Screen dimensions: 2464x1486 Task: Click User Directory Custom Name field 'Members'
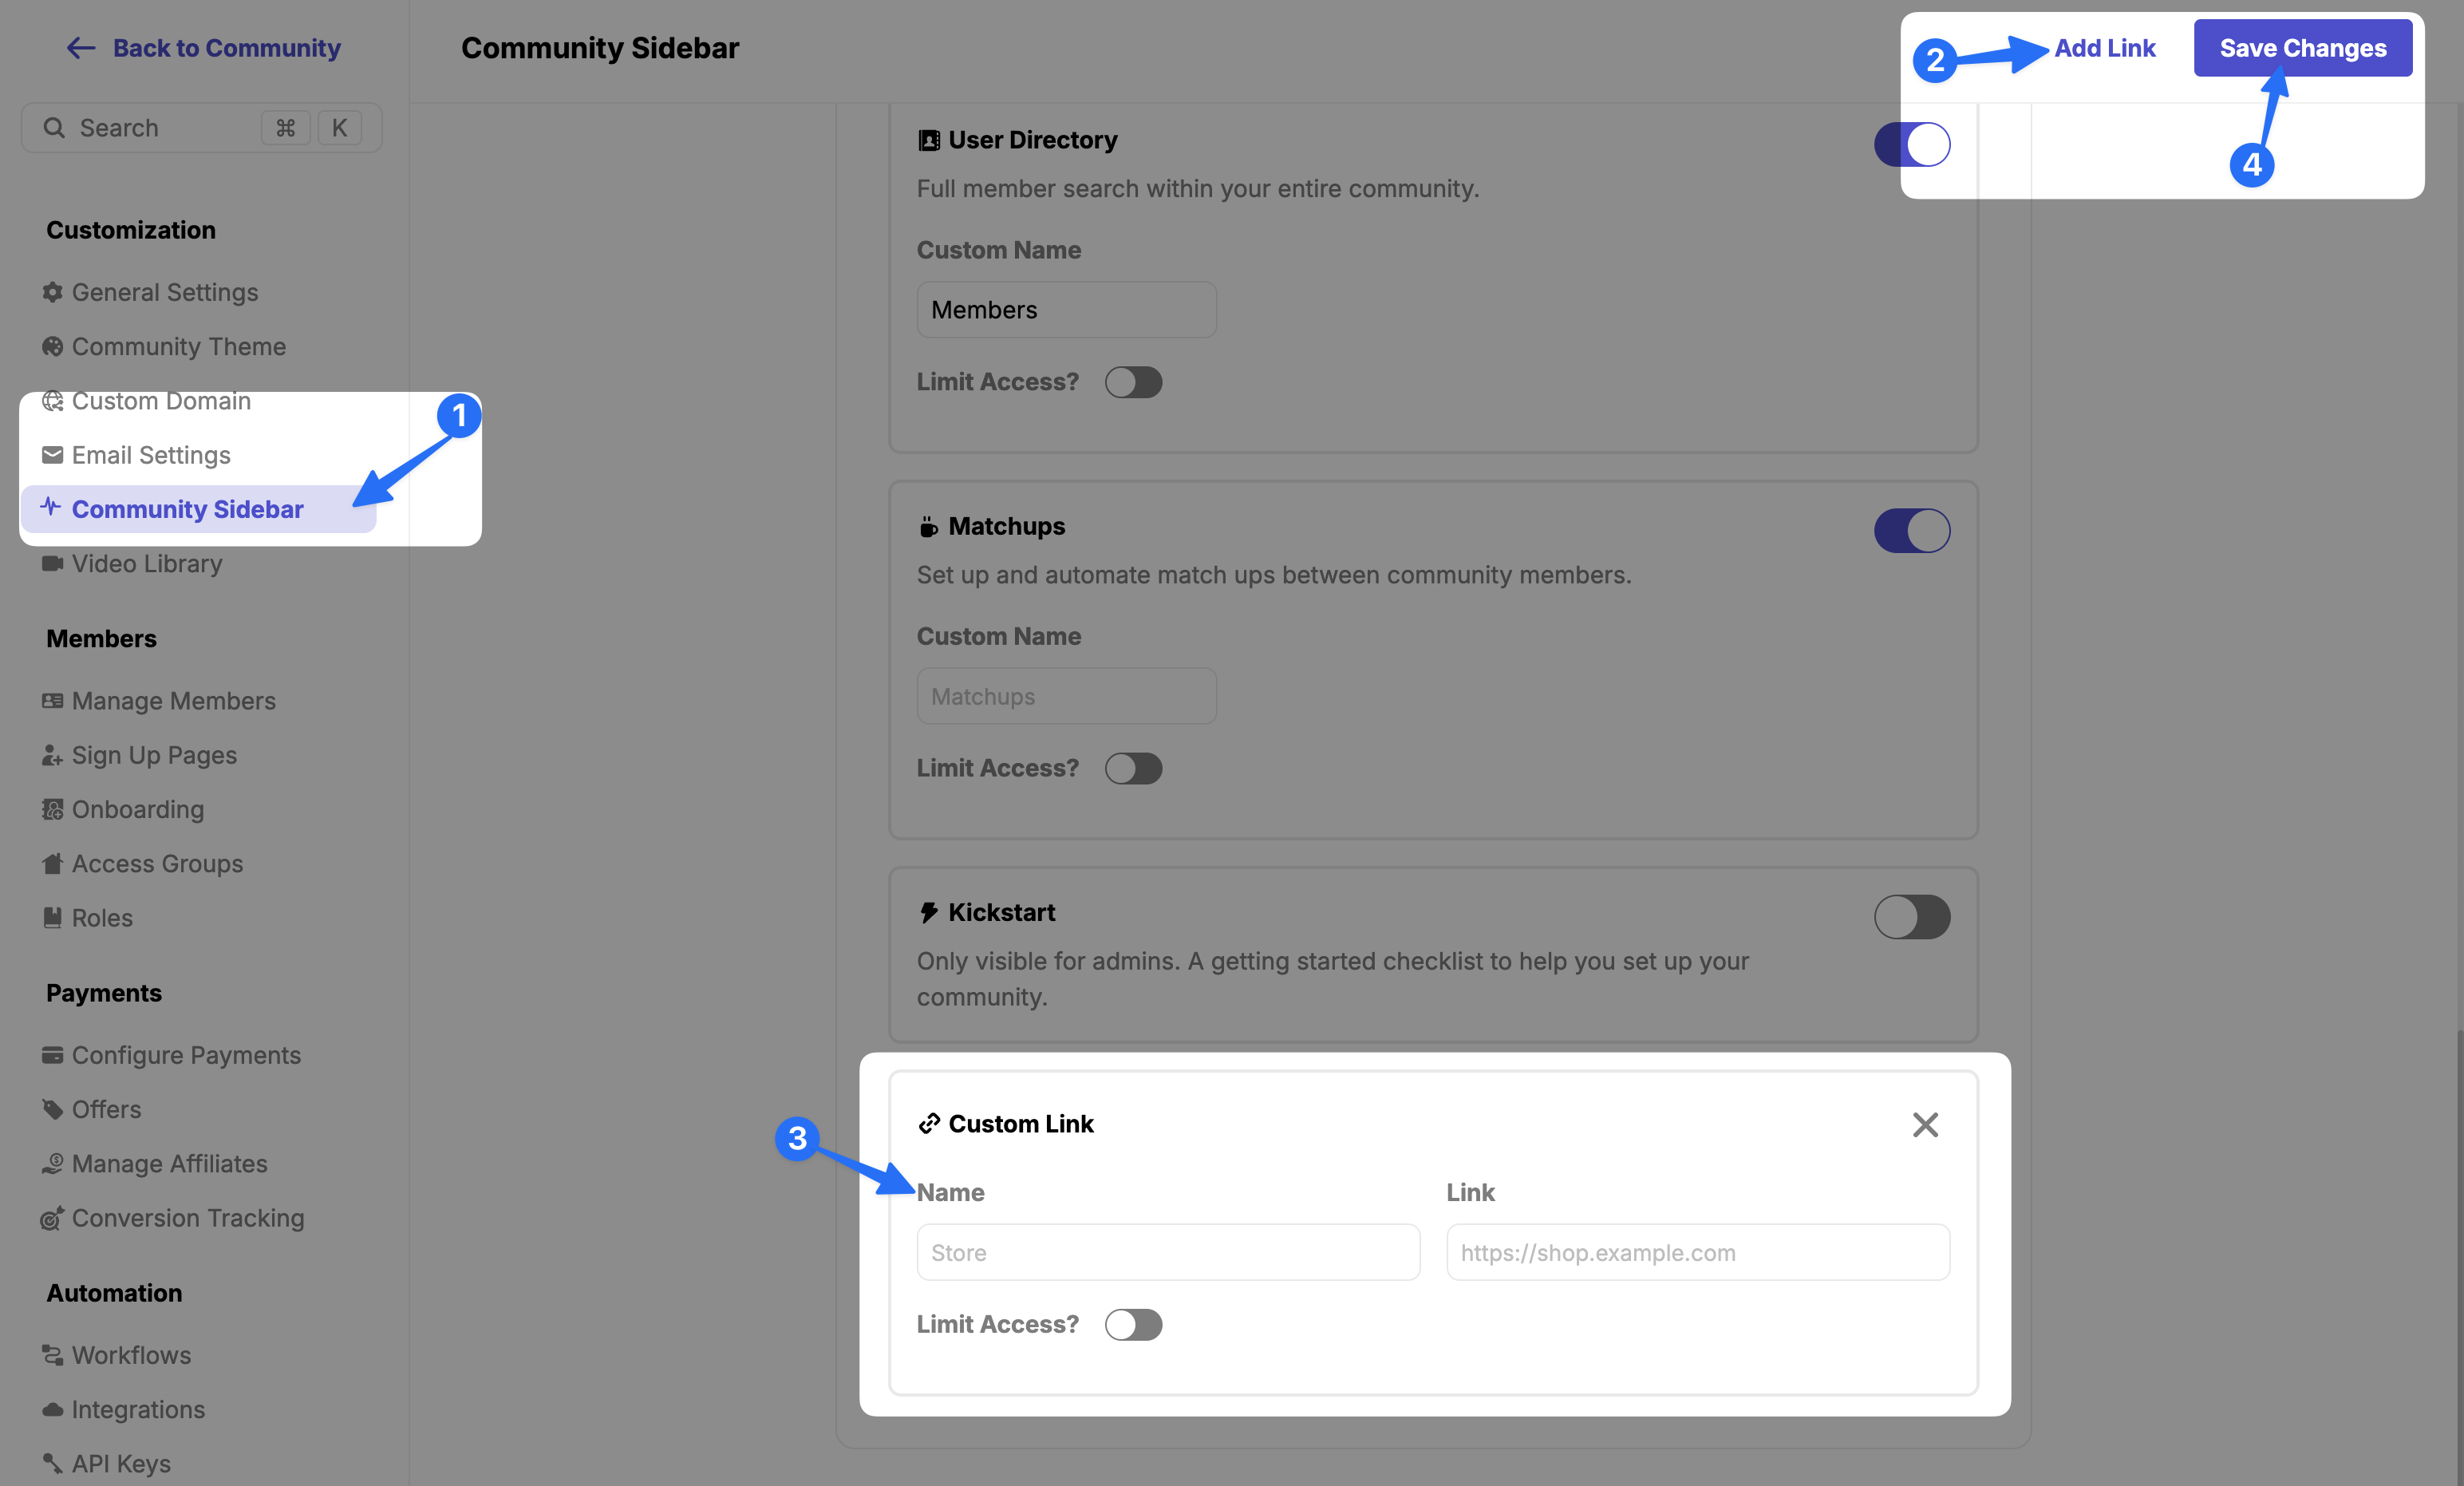click(1066, 310)
